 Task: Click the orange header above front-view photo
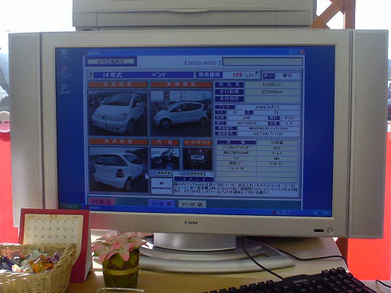click(x=118, y=85)
